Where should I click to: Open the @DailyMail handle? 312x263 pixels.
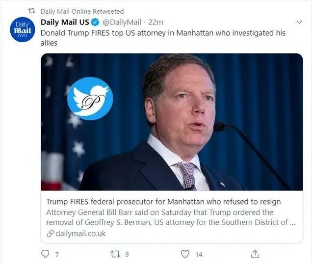point(121,22)
